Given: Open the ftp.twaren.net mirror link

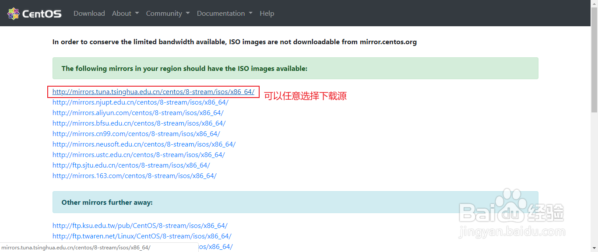Looking at the screenshot, I should point(142,236).
